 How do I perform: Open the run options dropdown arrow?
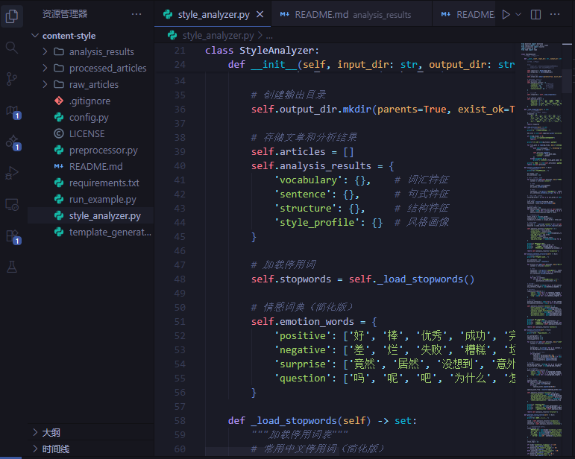[518, 14]
